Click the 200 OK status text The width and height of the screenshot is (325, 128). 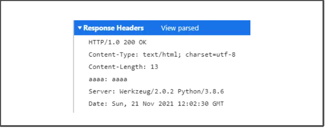135,42
